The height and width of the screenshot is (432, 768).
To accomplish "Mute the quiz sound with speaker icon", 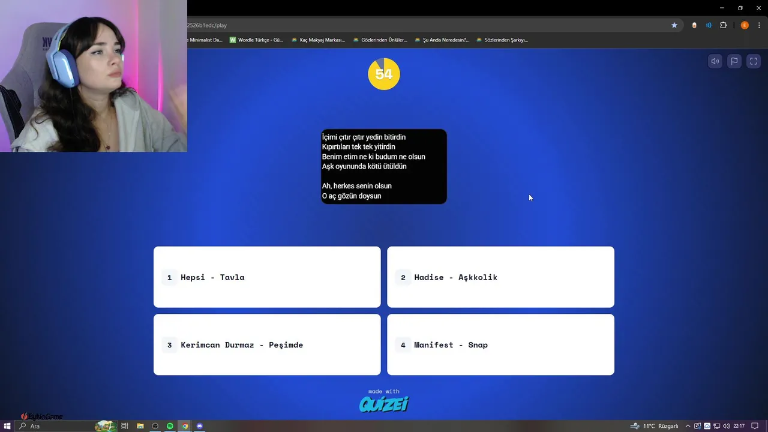I will [x=715, y=61].
